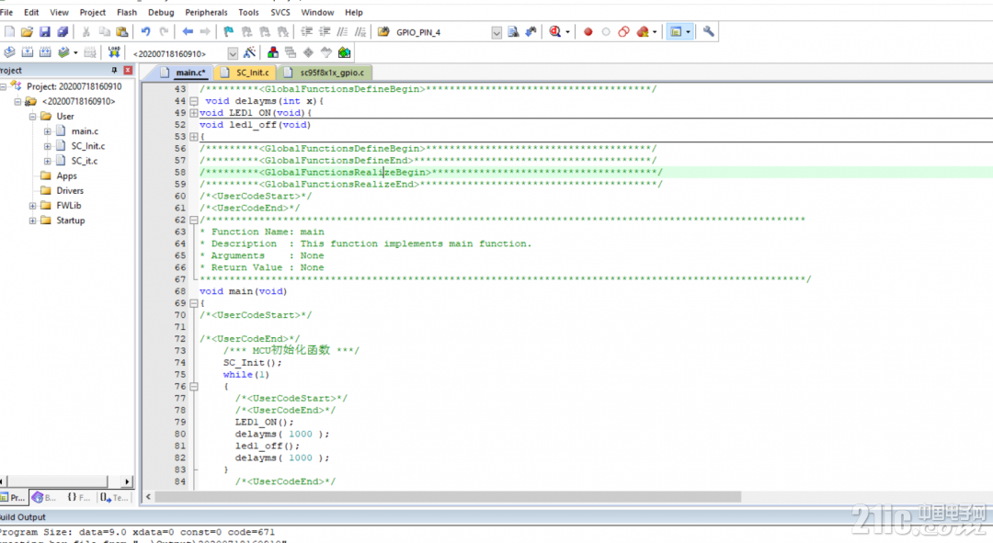Expand folded LED1_ON function at line 49
The image size is (993, 543).
click(194, 113)
